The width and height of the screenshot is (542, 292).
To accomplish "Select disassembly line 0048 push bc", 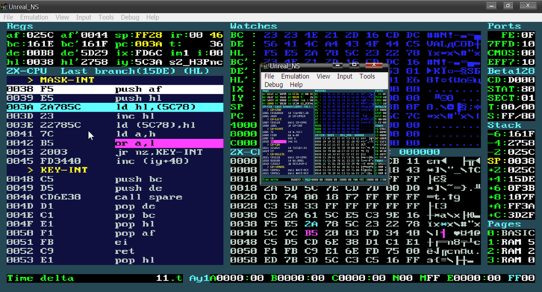I will pyautogui.click(x=115, y=179).
